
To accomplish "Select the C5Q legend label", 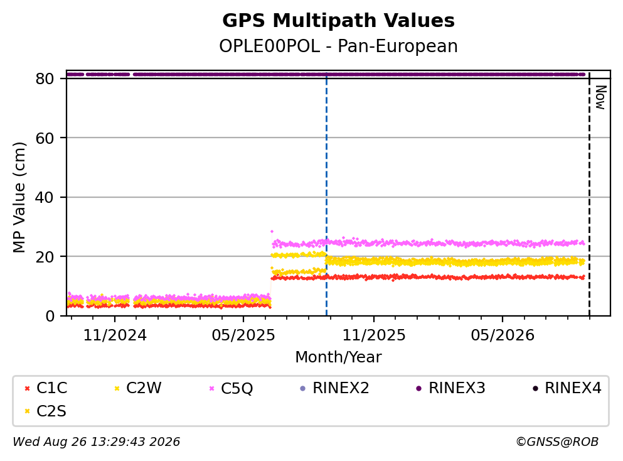I will 237,388.
